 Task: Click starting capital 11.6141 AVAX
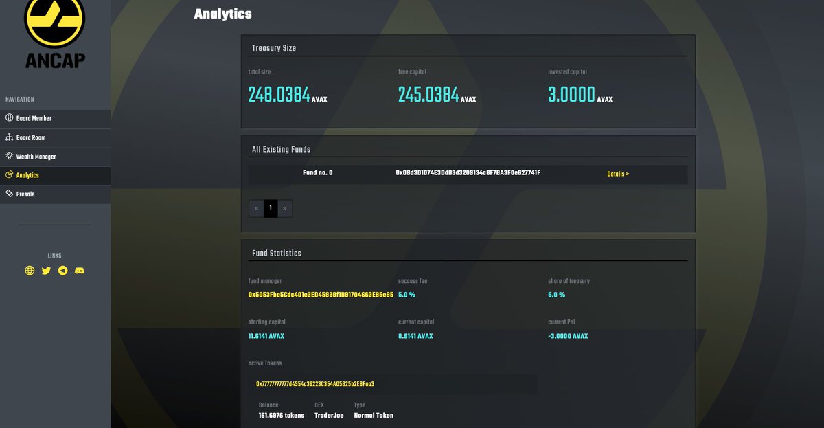(266, 336)
